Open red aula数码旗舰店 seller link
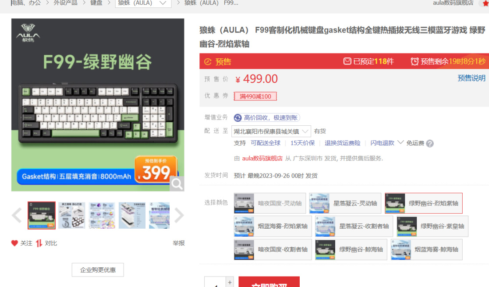This screenshot has width=489, height=287. tap(262, 159)
